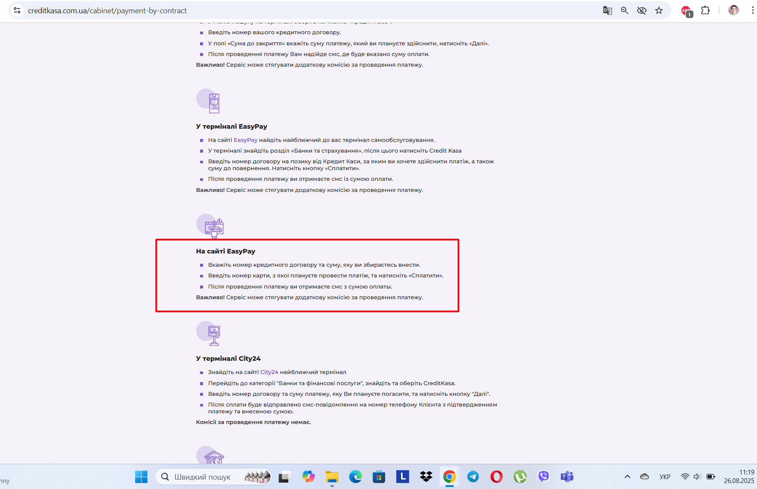Click the bank building icon at bottom
757x489 pixels.
[x=210, y=456]
